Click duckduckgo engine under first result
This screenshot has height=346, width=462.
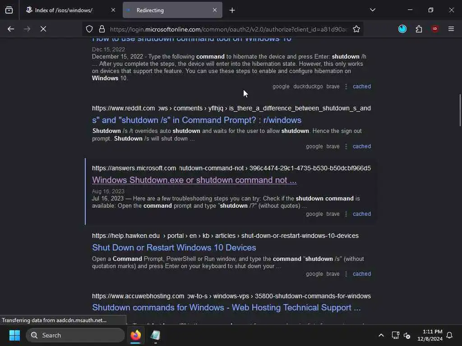[x=308, y=86]
